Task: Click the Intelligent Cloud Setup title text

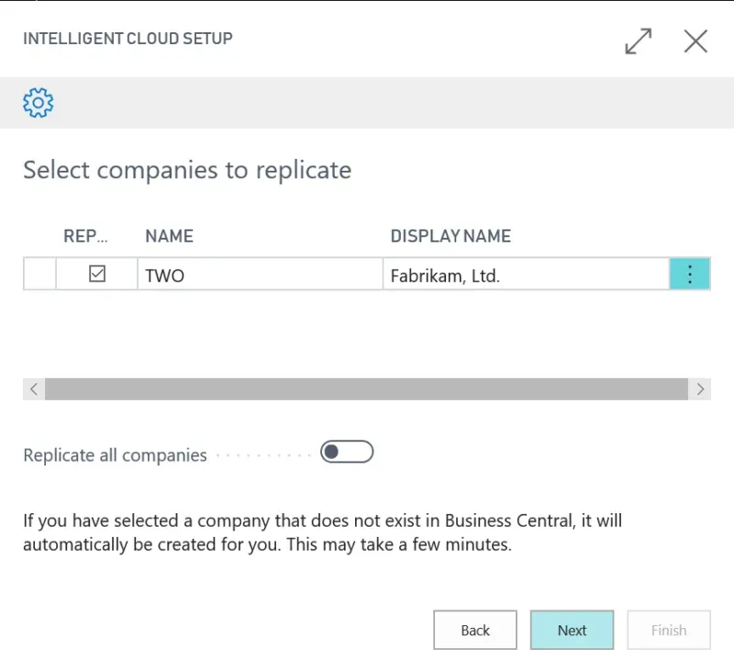Action: [128, 39]
